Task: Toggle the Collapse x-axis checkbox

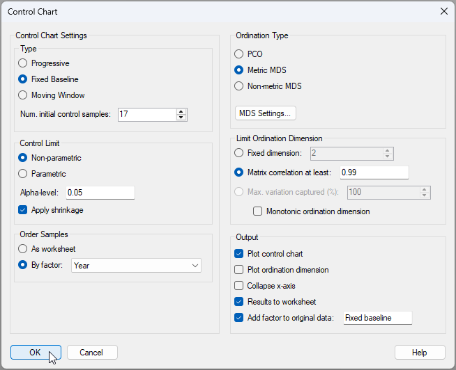Action: 240,286
